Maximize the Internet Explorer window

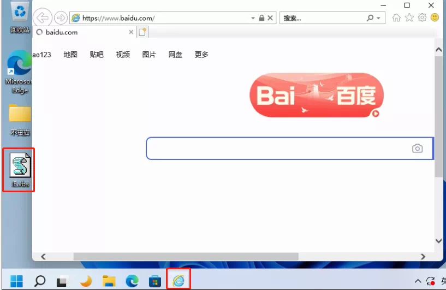[x=407, y=5]
